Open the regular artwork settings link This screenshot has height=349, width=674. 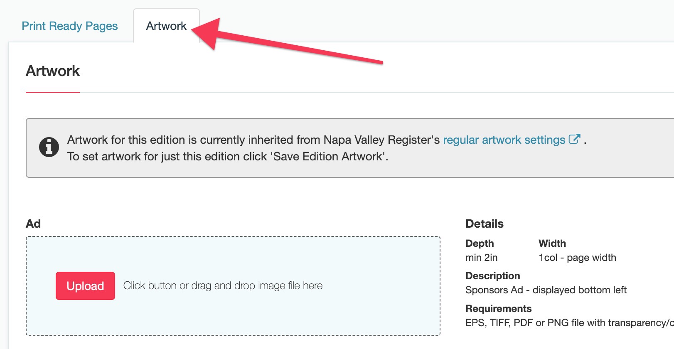click(x=504, y=140)
